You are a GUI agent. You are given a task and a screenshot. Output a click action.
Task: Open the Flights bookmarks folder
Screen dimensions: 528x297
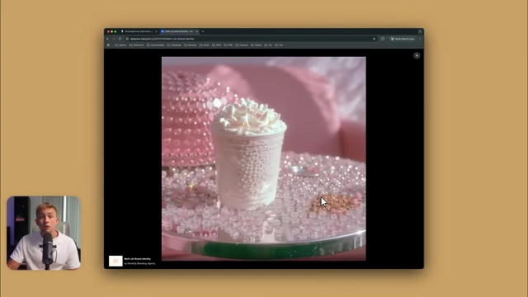point(257,45)
